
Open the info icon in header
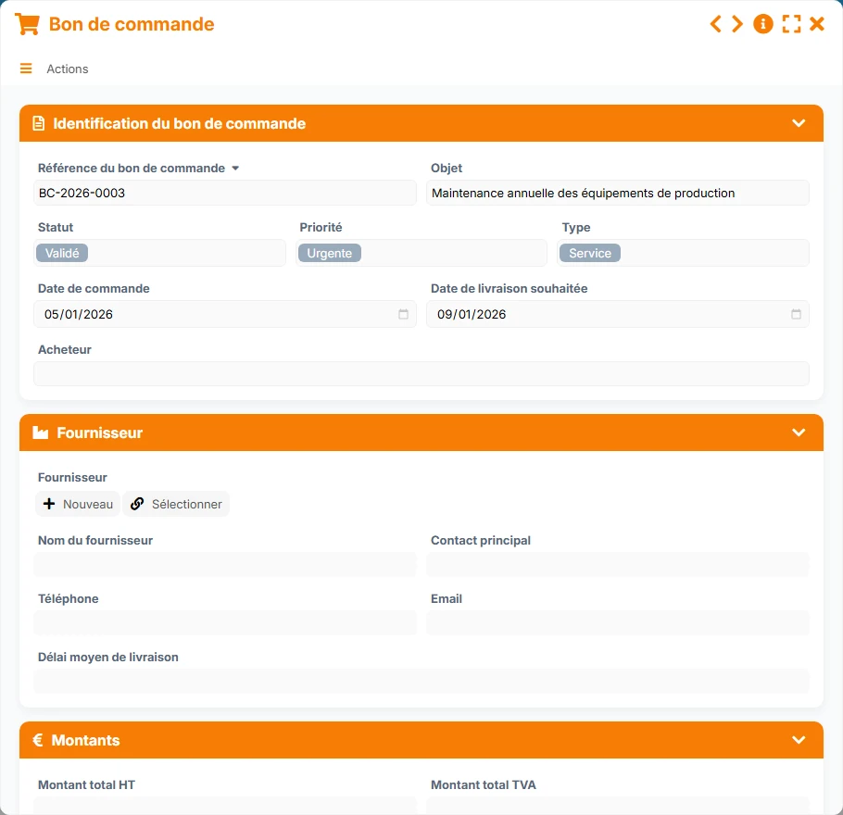(763, 24)
